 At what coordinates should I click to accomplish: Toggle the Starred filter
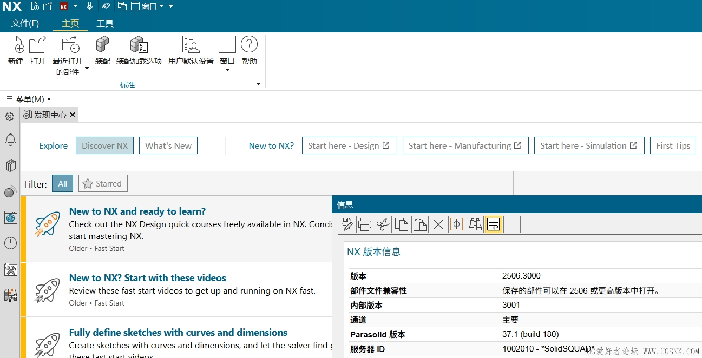(103, 184)
